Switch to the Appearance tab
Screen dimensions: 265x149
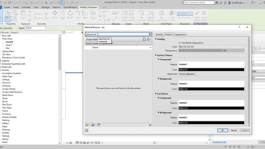(x=181, y=34)
